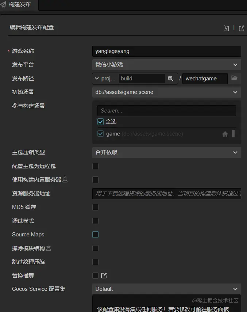The height and width of the screenshot is (312, 247).
Task: Enable MD5 缓存 checkbox
Action: [x=95, y=207]
